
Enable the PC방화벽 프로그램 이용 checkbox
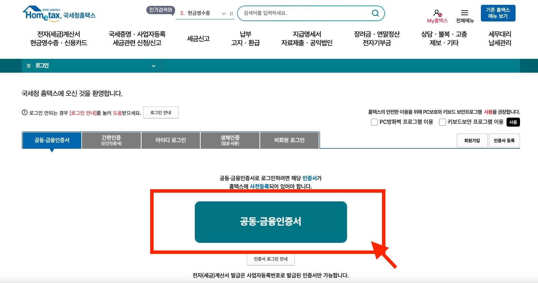(x=374, y=122)
